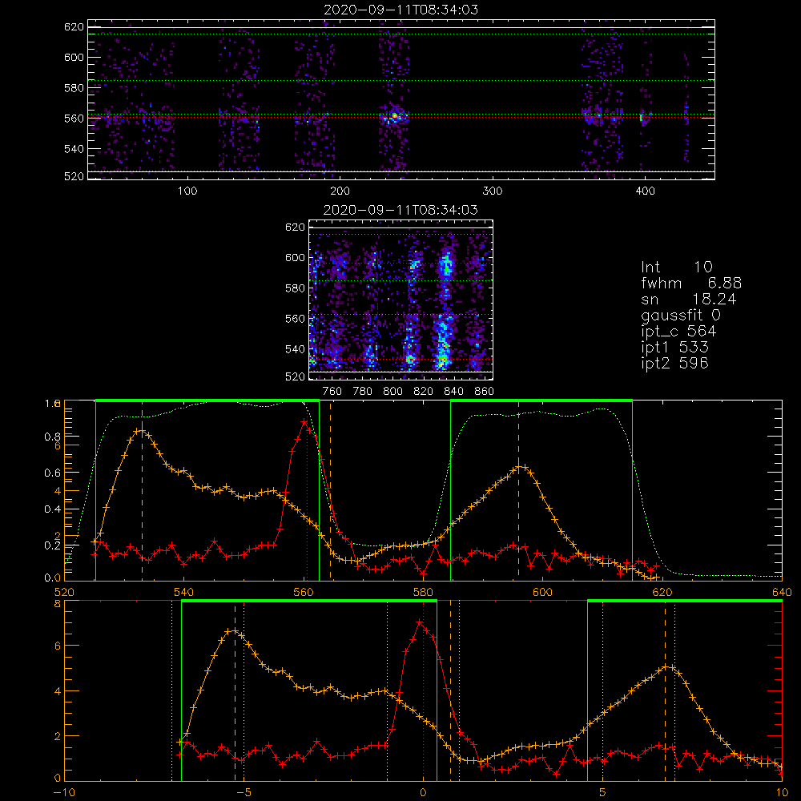
Task: Click x-axis label 100 on top image
Action: pos(187,191)
